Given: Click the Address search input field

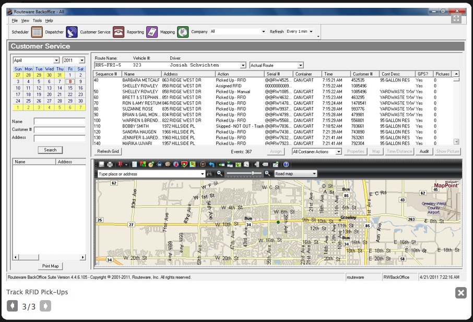Looking at the screenshot, I should (60, 138).
